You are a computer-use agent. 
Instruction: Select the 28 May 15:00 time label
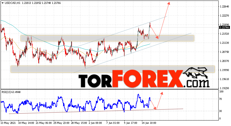79,123
